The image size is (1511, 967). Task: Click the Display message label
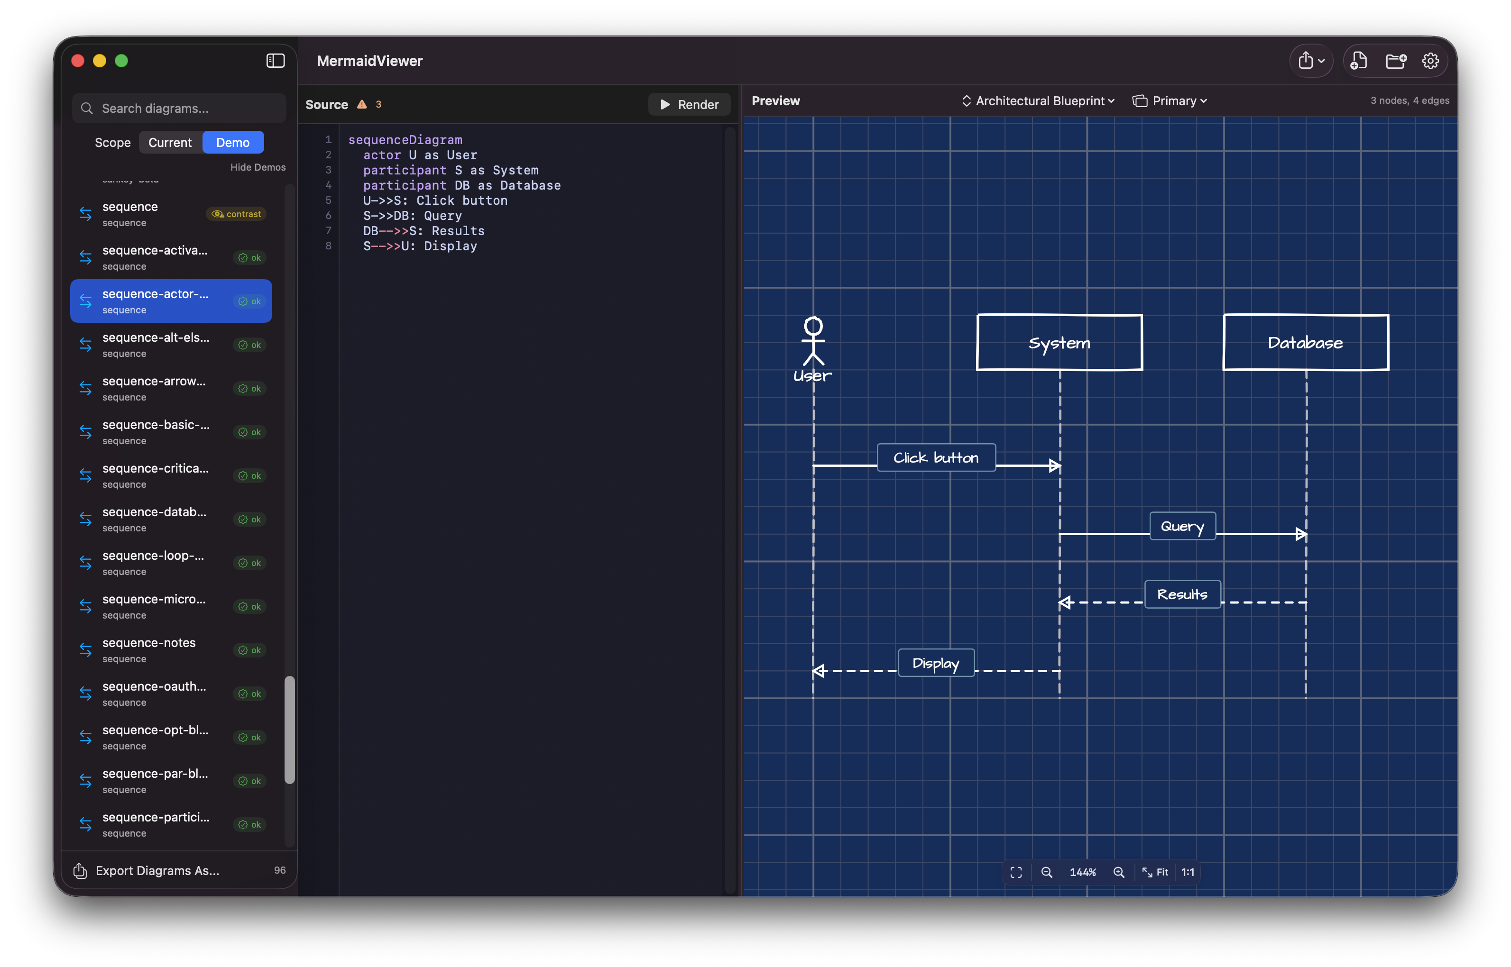coord(936,663)
